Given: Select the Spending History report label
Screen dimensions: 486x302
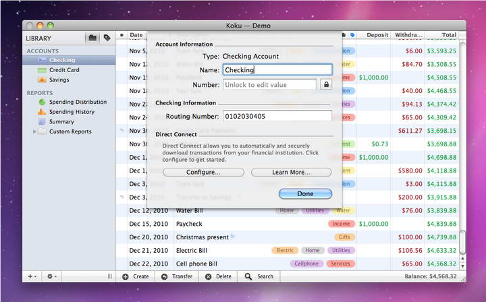Looking at the screenshot, I should (72, 112).
